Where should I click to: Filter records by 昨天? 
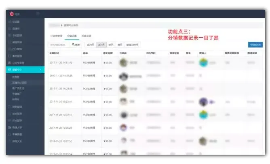[x=111, y=45]
